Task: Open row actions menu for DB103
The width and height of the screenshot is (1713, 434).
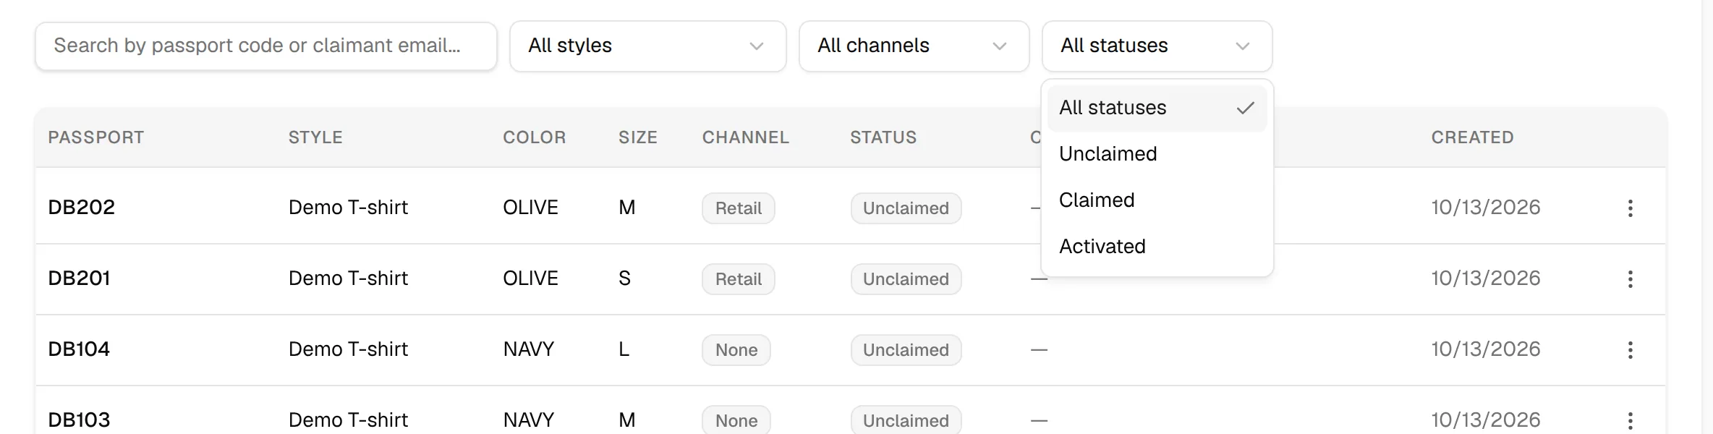Action: (1630, 421)
